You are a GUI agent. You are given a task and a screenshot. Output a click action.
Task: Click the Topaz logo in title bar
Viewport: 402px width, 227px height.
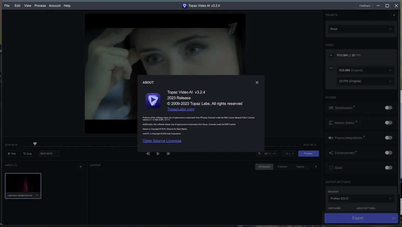point(185,6)
